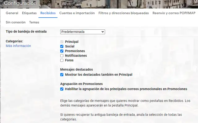Click the 'Si quieres recuperar tu antigua bandeja' paragraph
The width and height of the screenshot is (198, 123).
[x=121, y=117]
